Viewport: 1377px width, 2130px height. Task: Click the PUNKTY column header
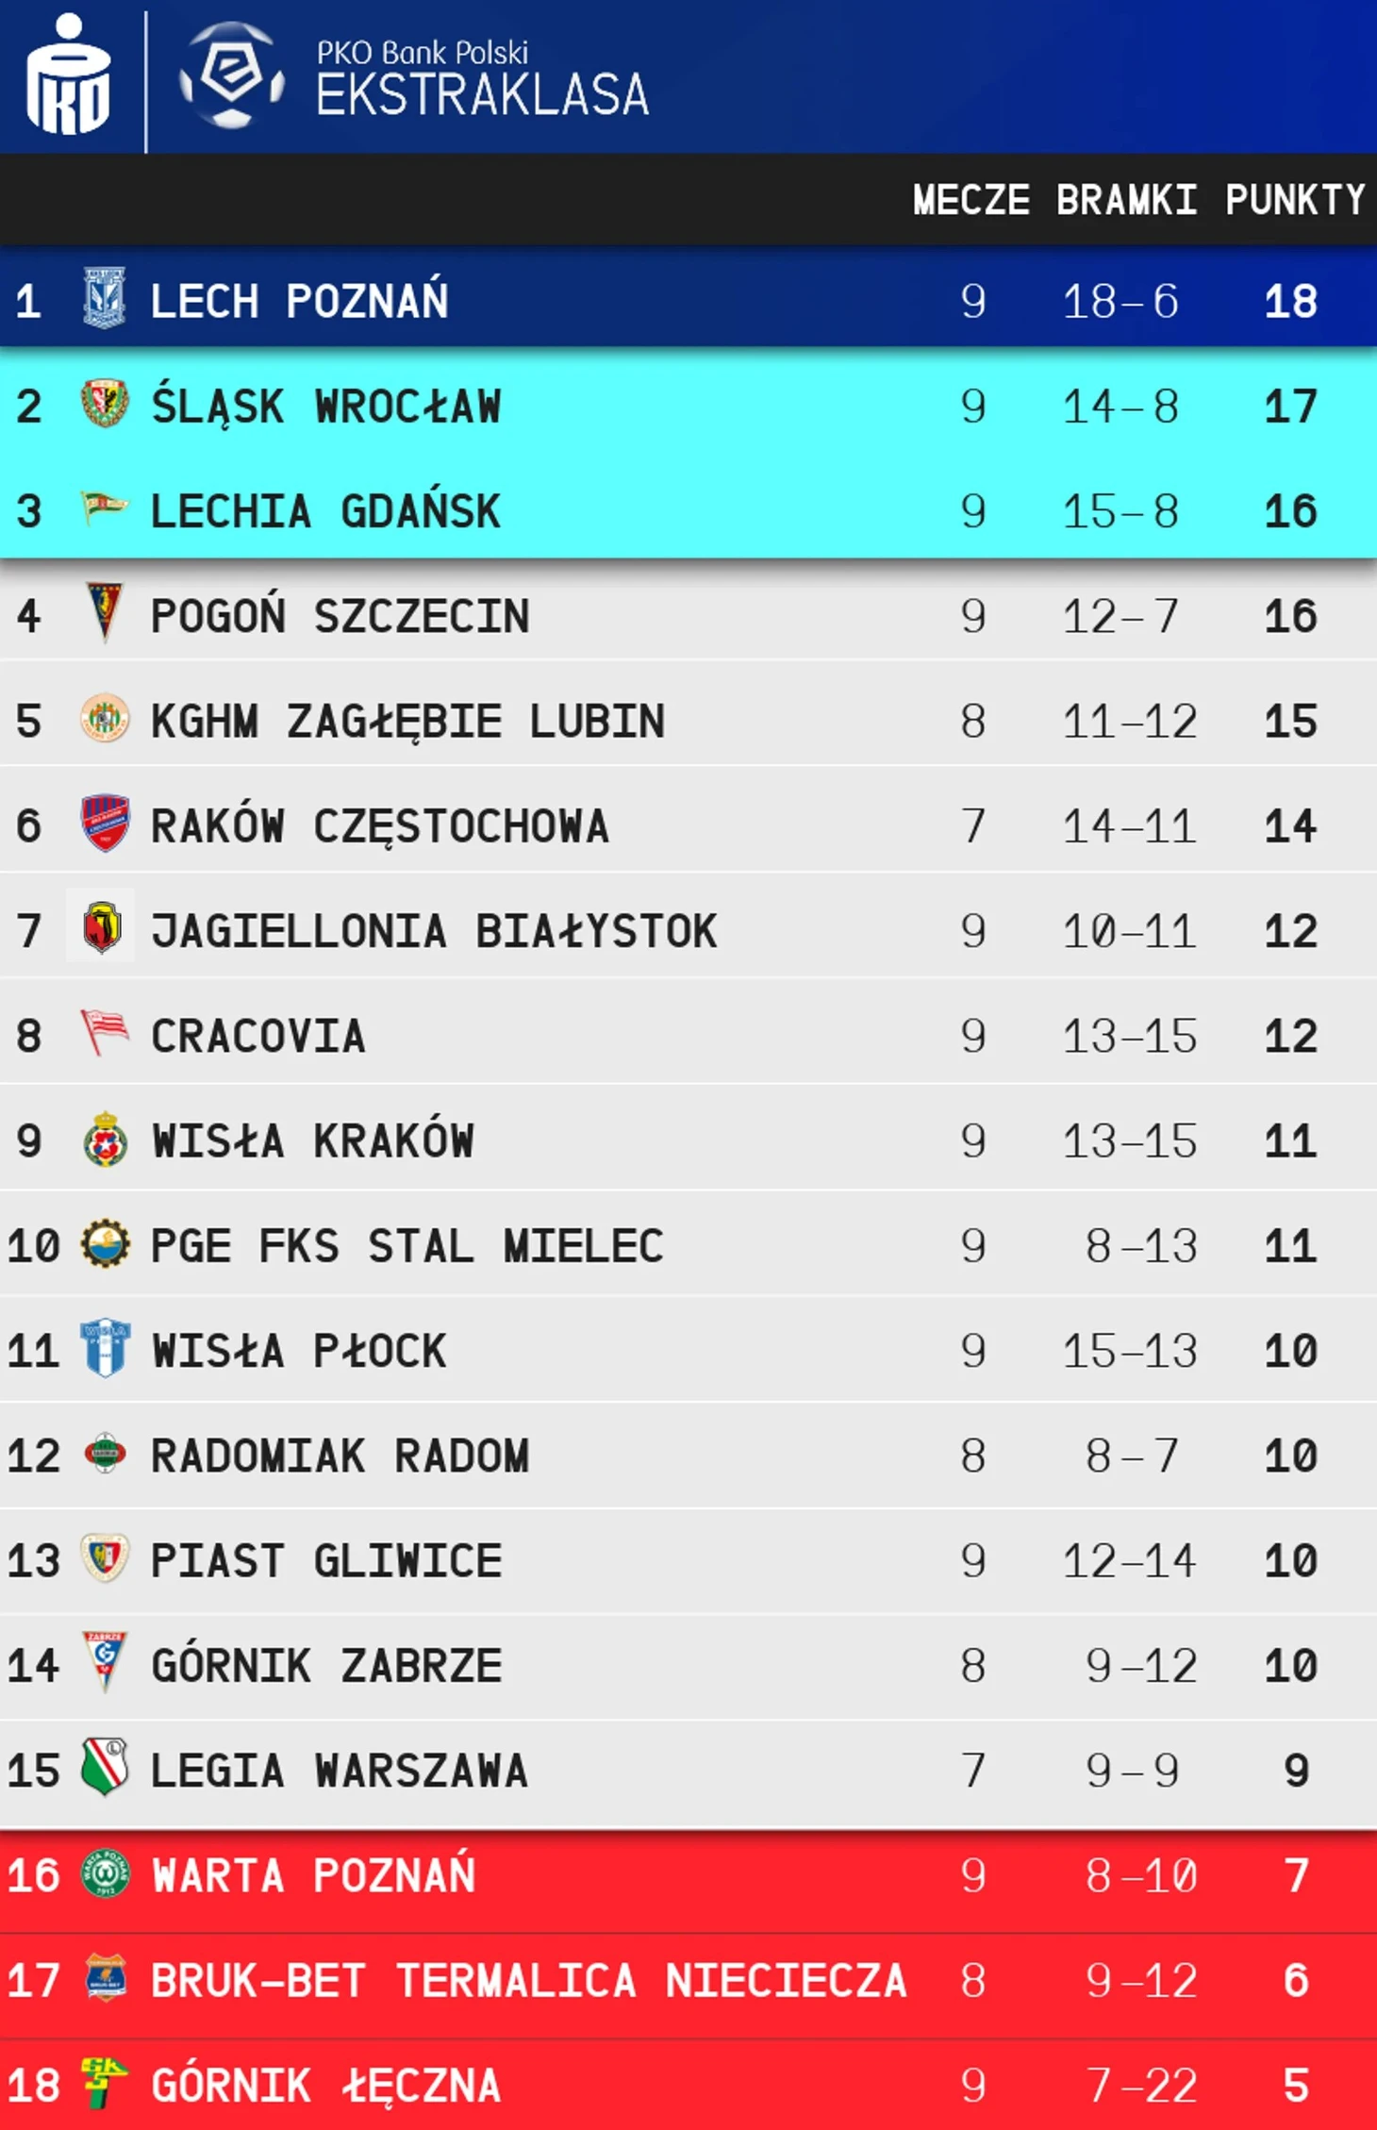tap(1295, 200)
